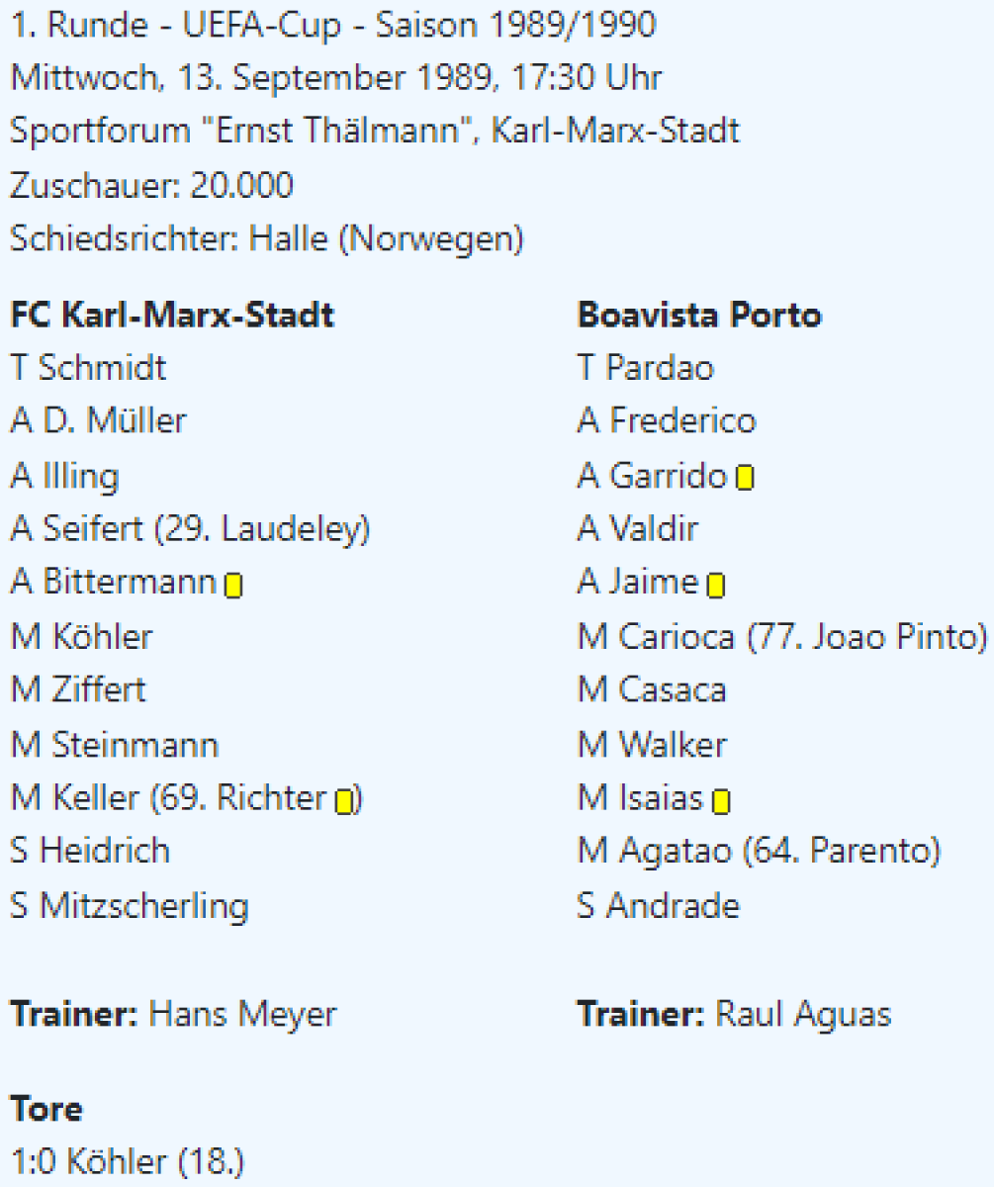
Task: Click the Zuschauer 20.000 attendance line
Action: click(x=152, y=185)
